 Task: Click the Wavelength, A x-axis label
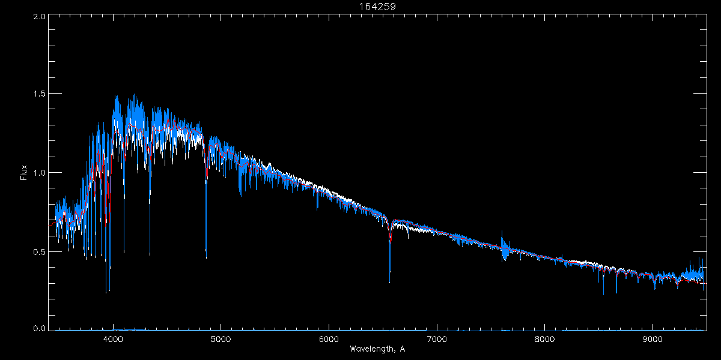(377, 349)
